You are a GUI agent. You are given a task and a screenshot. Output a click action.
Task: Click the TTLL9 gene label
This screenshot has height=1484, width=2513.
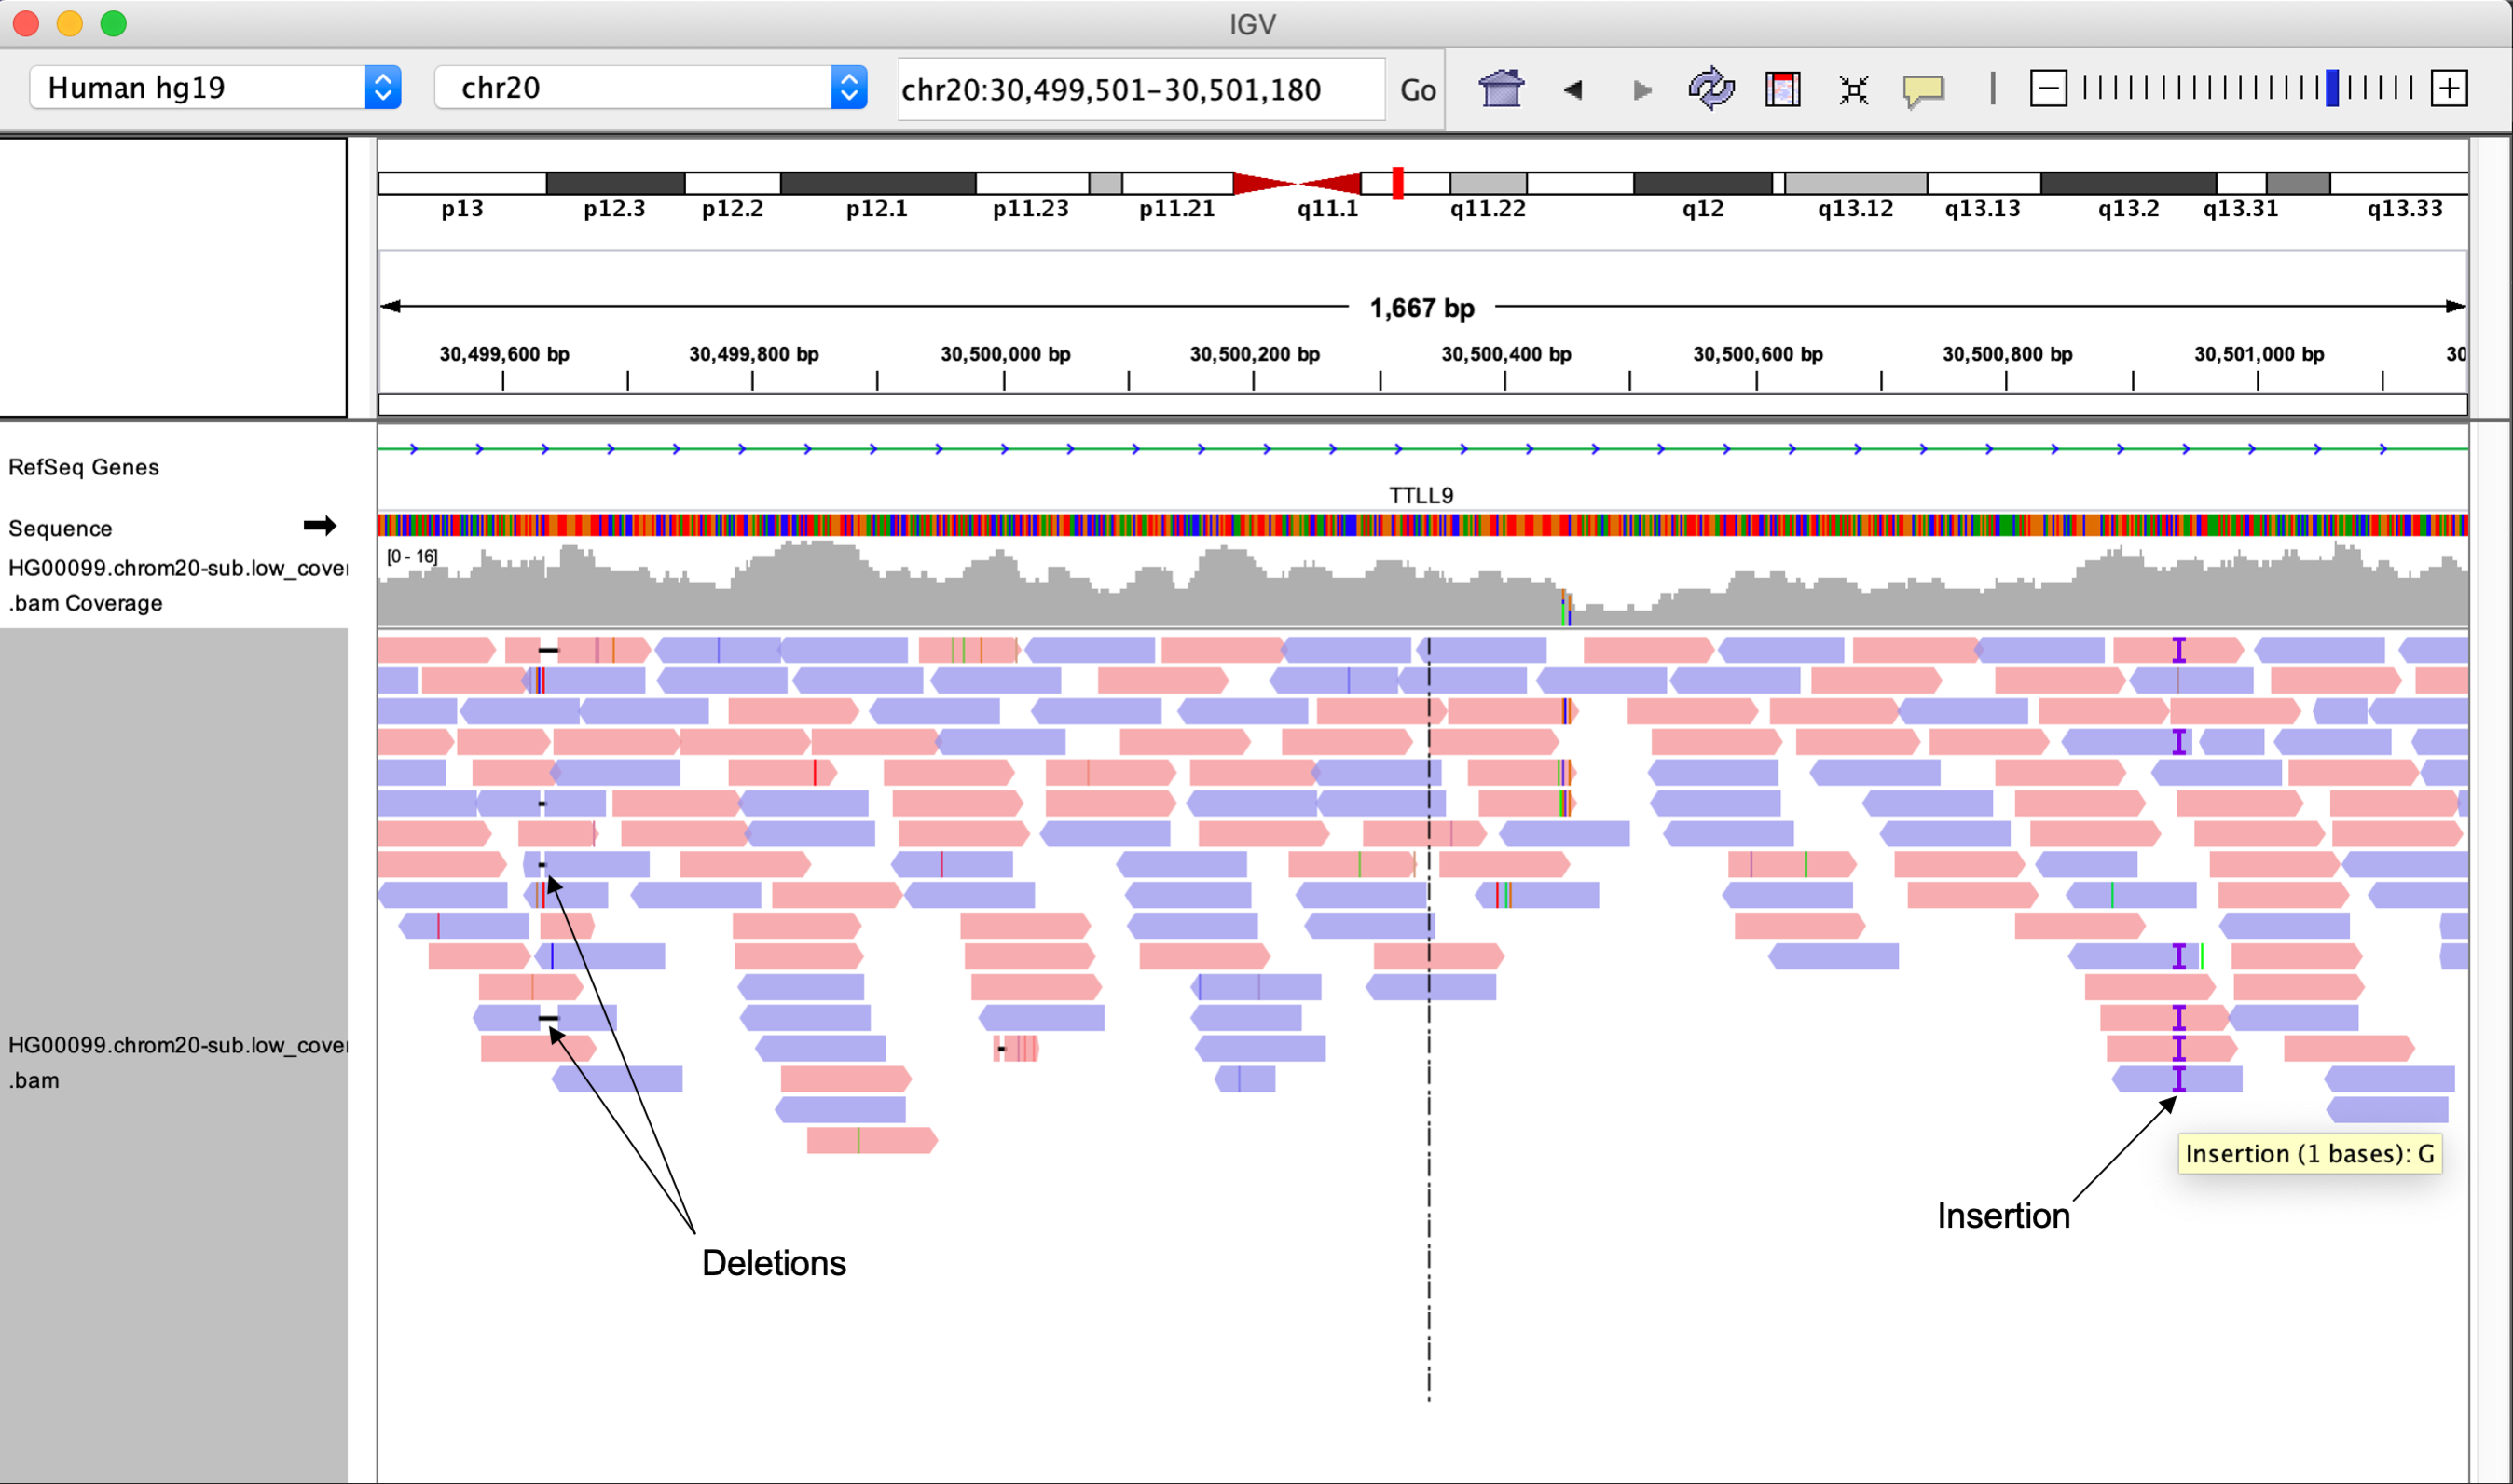(1421, 496)
